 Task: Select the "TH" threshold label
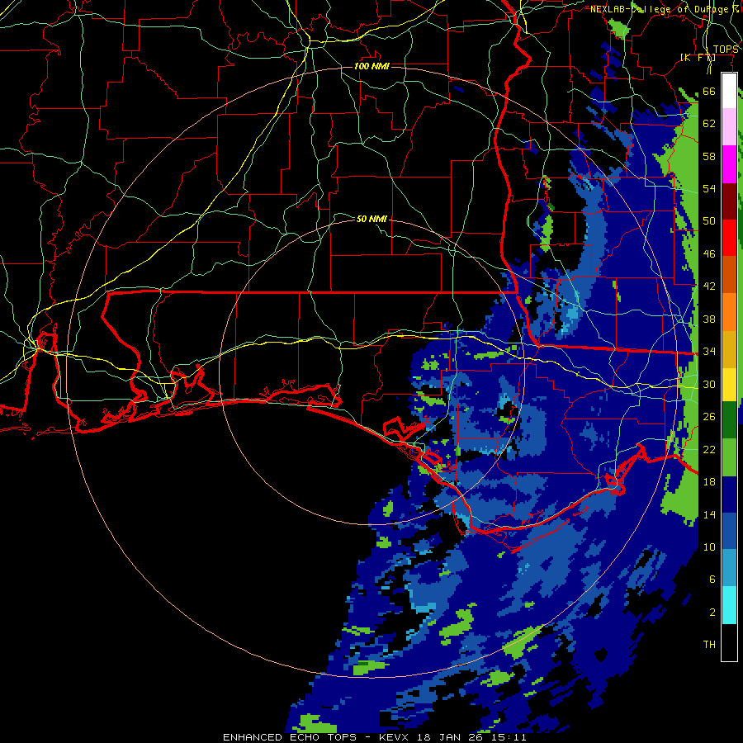click(709, 645)
